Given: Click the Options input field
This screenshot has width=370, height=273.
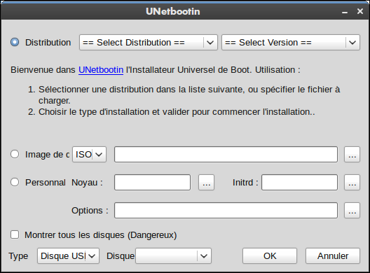Looking at the screenshot, I should click(226, 210).
